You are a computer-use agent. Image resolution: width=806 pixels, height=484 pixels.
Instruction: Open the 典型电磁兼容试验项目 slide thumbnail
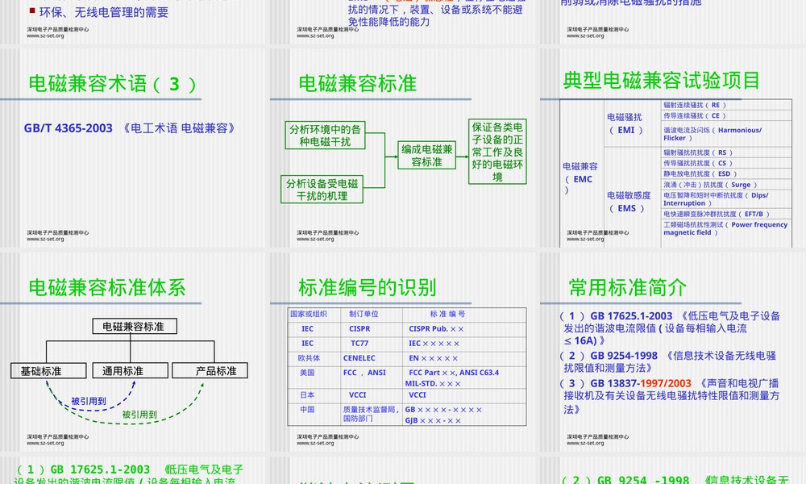click(x=673, y=148)
